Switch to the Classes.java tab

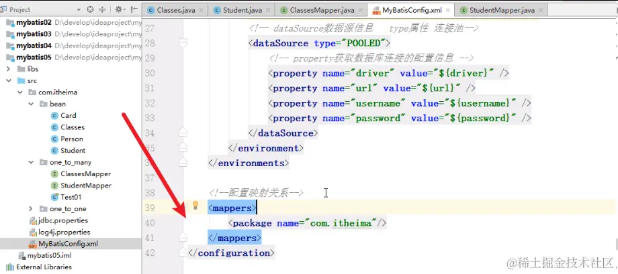pyautogui.click(x=176, y=10)
